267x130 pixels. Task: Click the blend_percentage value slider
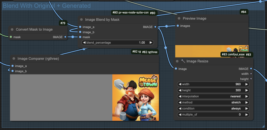click(x=118, y=42)
